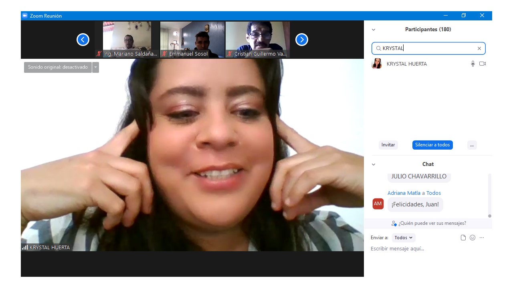
Task: Click the Invitar button
Action: coord(388,145)
